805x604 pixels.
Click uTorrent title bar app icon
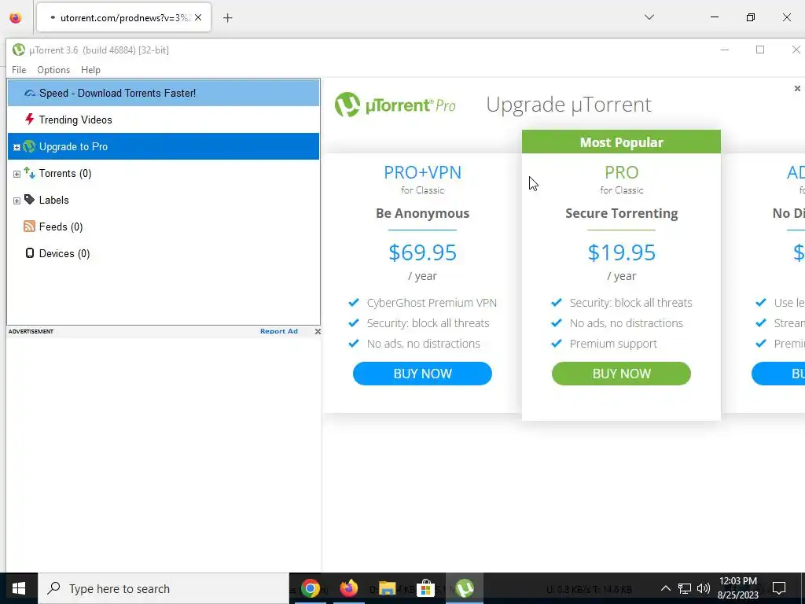click(x=19, y=50)
